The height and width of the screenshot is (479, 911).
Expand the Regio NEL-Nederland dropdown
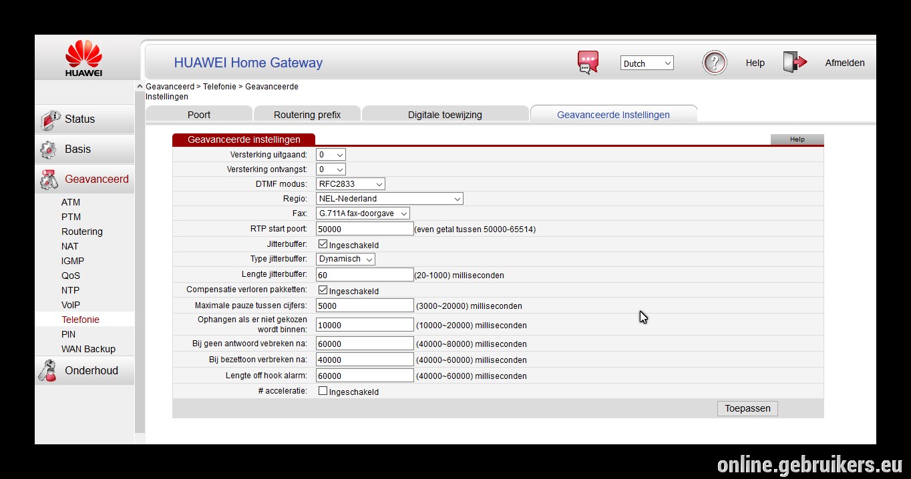(x=389, y=198)
